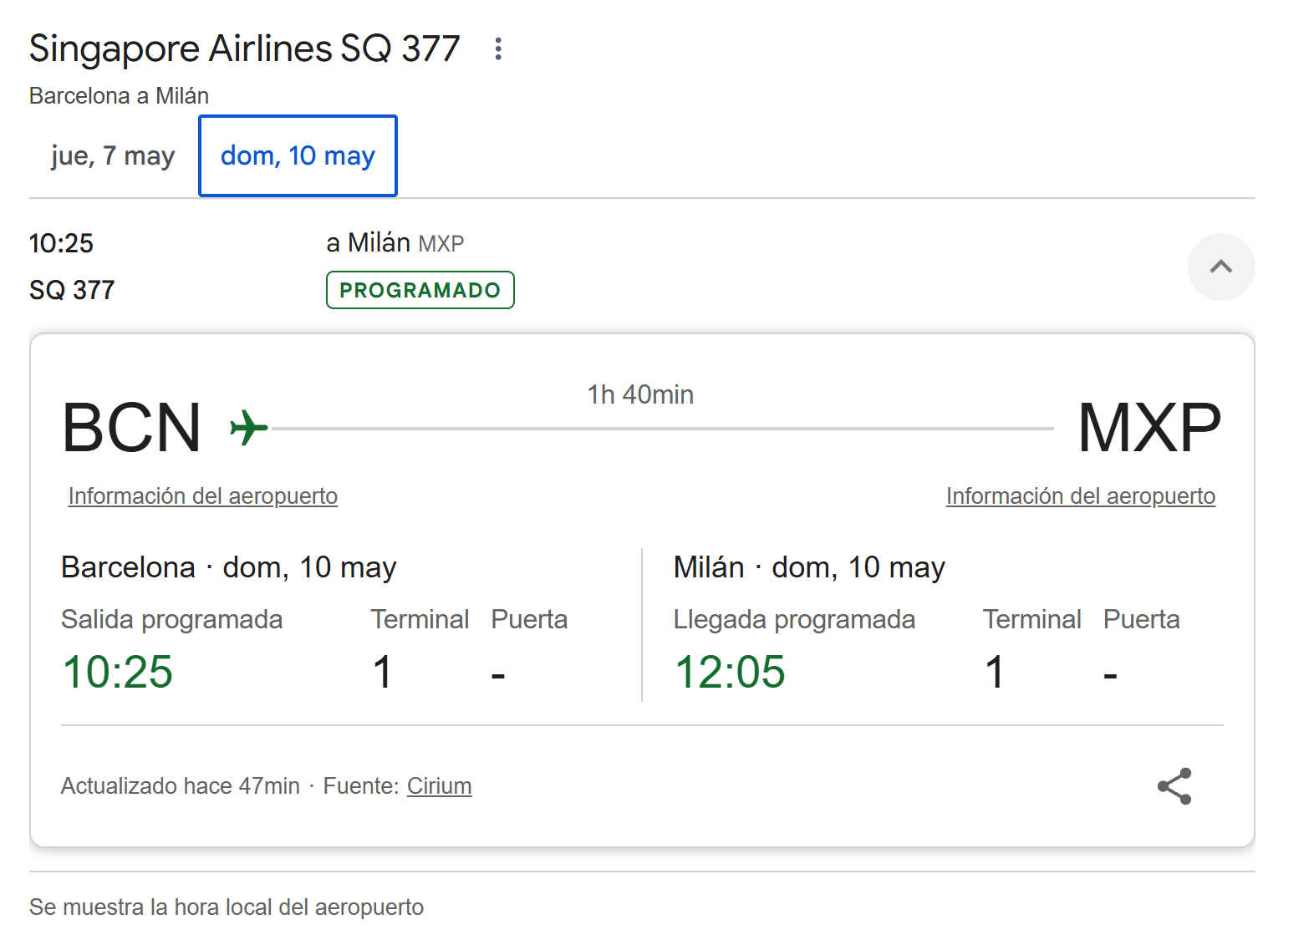Click the Barcelona a Milán subtitle

coord(119,96)
